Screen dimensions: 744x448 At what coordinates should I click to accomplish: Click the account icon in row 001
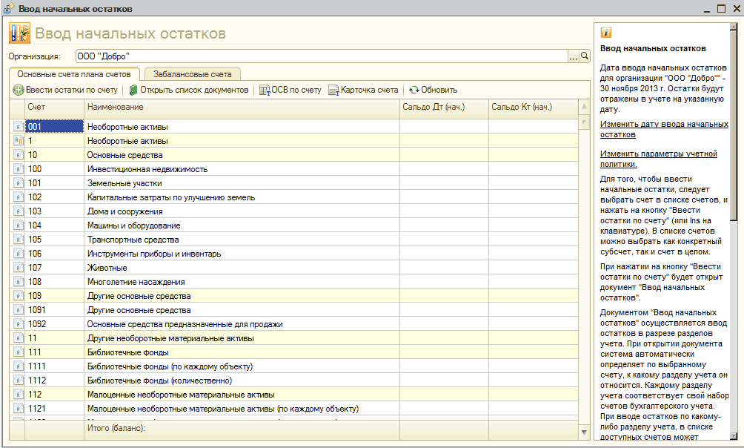[18, 126]
